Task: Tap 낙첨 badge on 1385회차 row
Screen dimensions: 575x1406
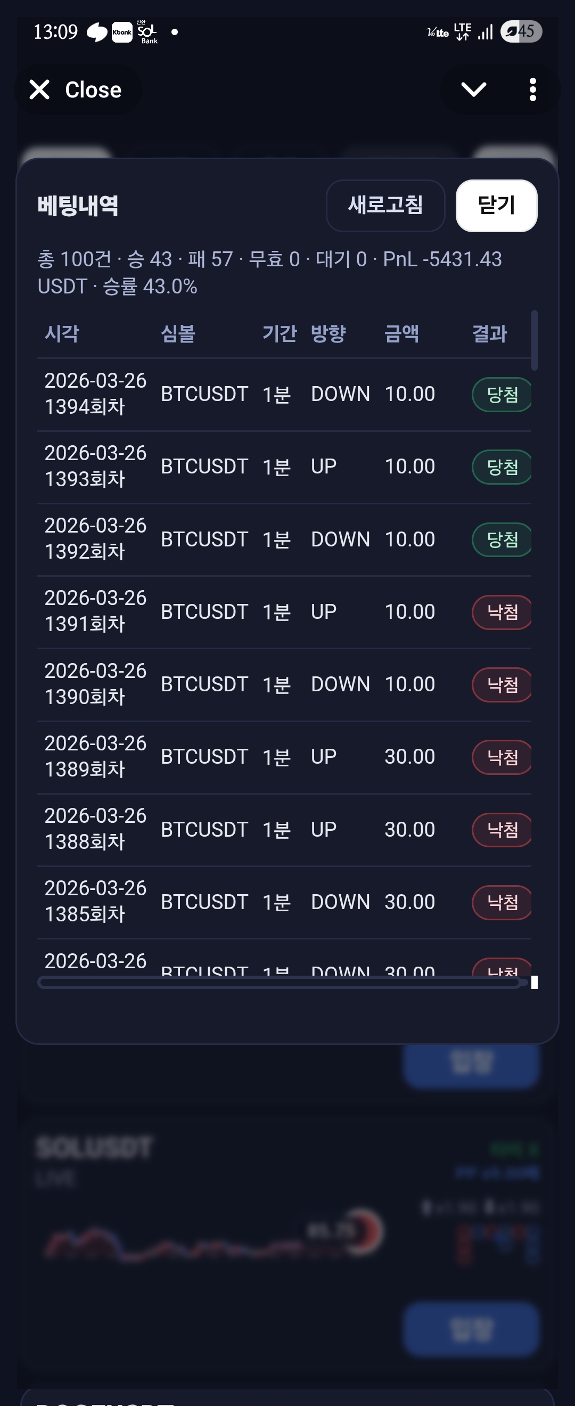Action: [x=502, y=902]
